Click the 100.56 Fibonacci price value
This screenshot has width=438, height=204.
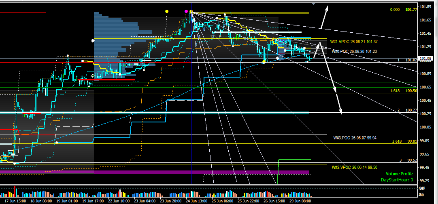click(411, 91)
